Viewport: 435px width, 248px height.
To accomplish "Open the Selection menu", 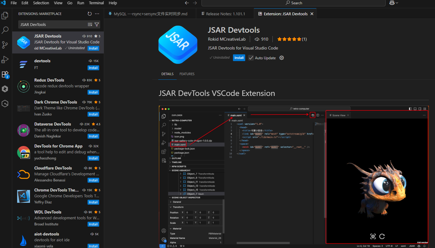I will [x=41, y=3].
